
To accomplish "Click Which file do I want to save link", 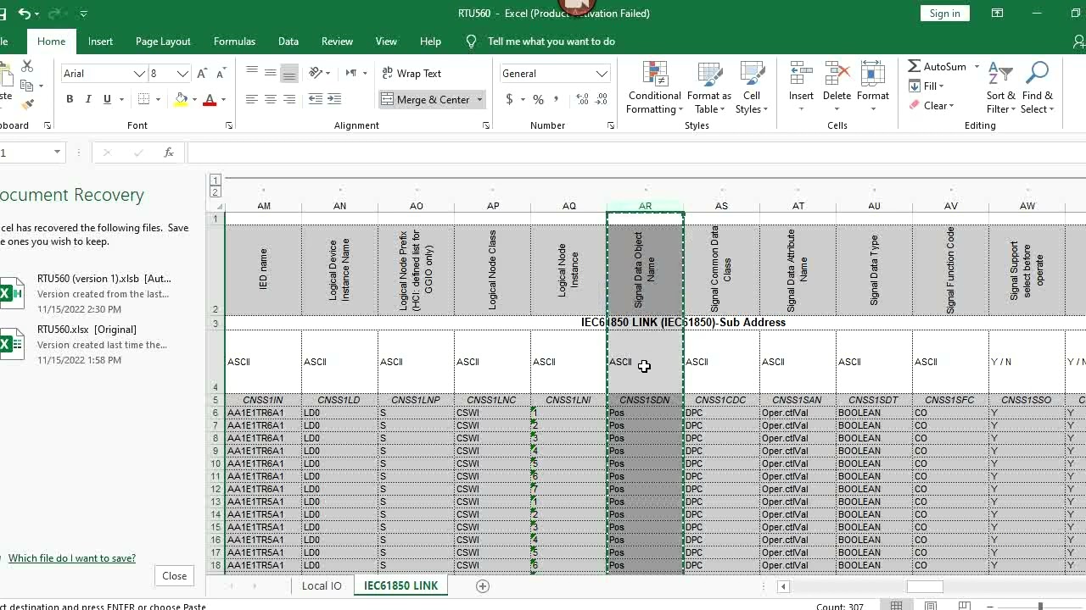I will click(x=72, y=558).
